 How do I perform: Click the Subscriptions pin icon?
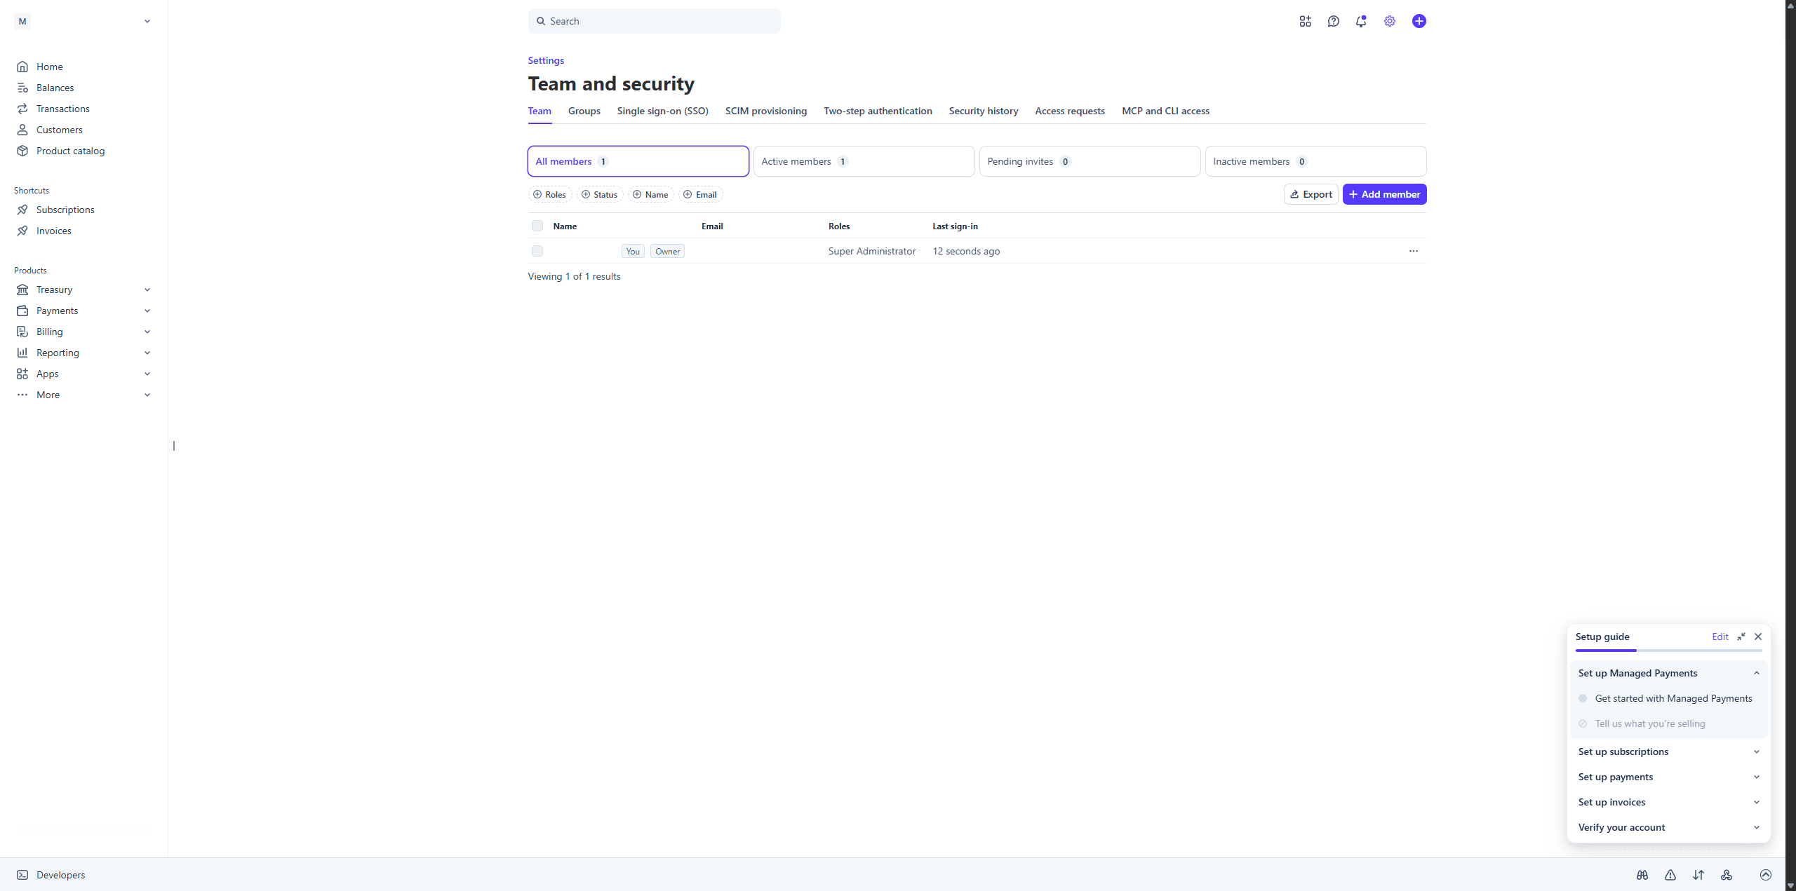[22, 210]
